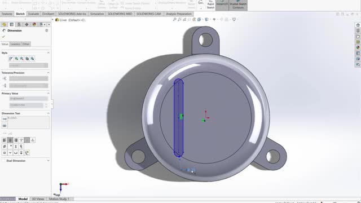Confirm the dimension with the green checkmark
The image size is (361, 203).
(3, 37)
